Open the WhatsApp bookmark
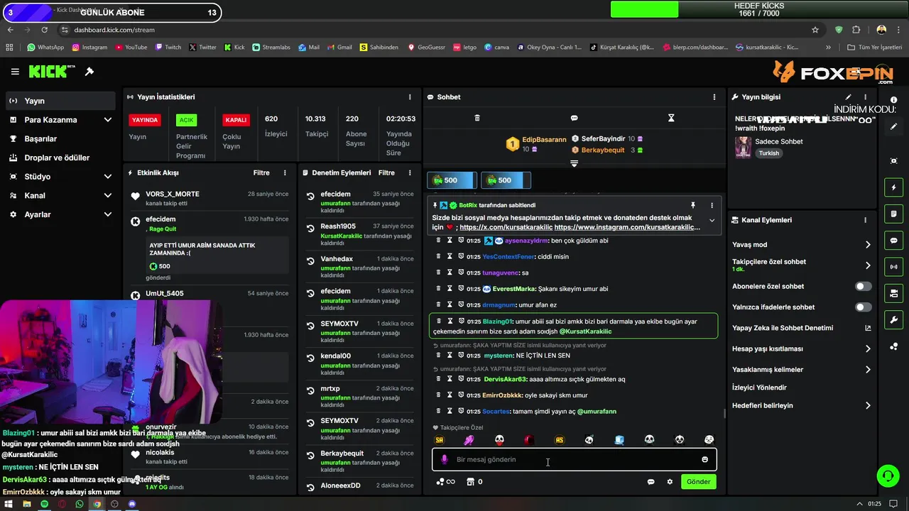This screenshot has width=909, height=511. pos(45,48)
